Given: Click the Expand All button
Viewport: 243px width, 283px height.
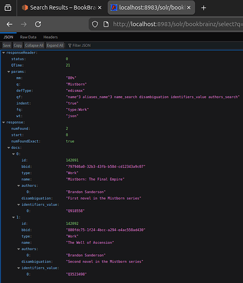Looking at the screenshot, I should pyautogui.click(x=55, y=45).
